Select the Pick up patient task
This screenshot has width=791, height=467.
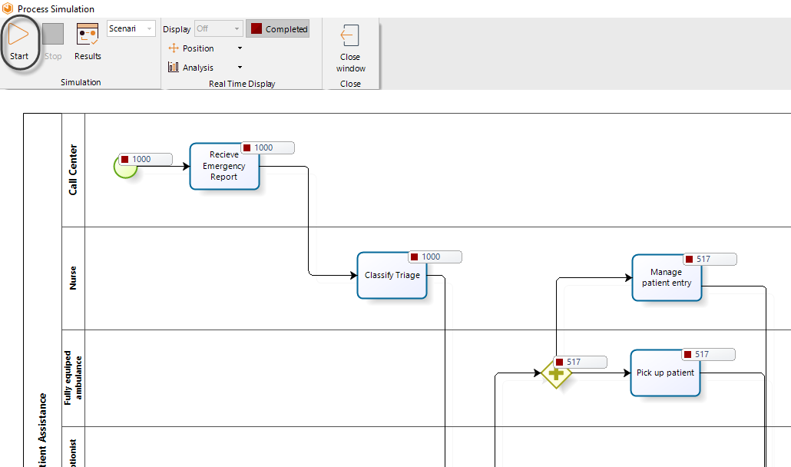665,373
